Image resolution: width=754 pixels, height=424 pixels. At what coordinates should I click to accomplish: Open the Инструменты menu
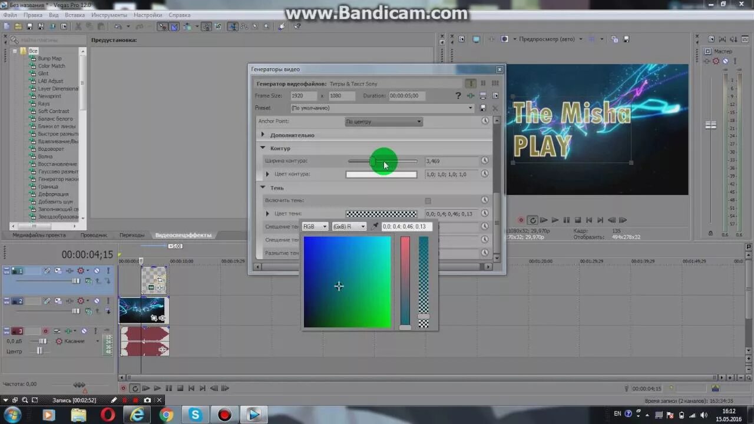tap(109, 15)
